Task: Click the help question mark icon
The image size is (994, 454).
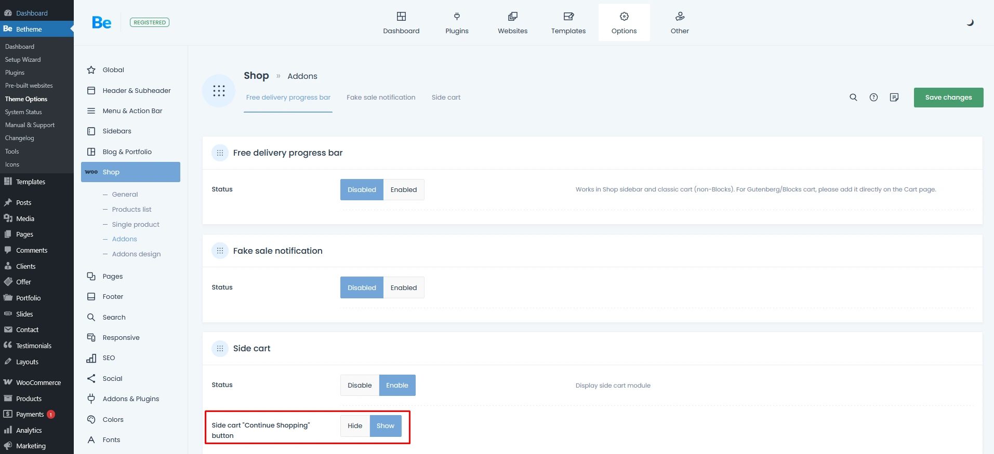Action: [873, 98]
